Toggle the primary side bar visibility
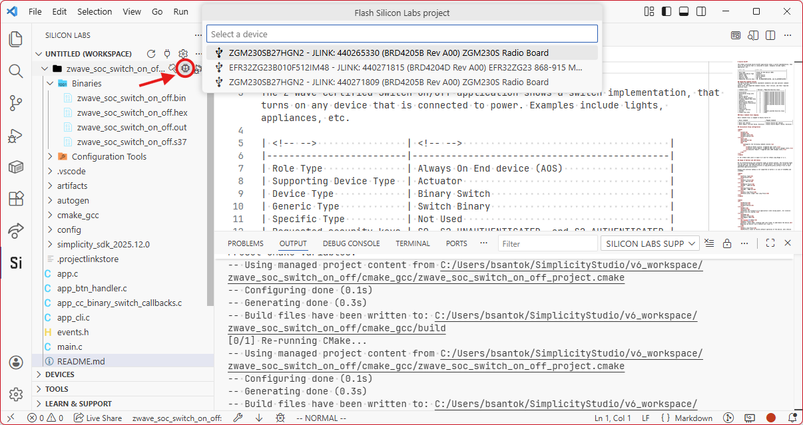The height and width of the screenshot is (425, 803). click(x=665, y=12)
